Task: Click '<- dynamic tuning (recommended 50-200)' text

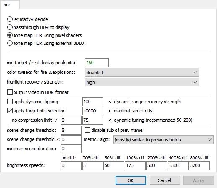Action: [150, 120]
